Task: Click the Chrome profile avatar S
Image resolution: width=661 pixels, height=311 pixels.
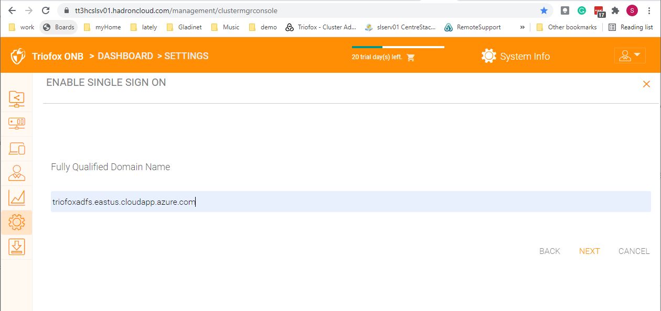Action: click(x=632, y=10)
